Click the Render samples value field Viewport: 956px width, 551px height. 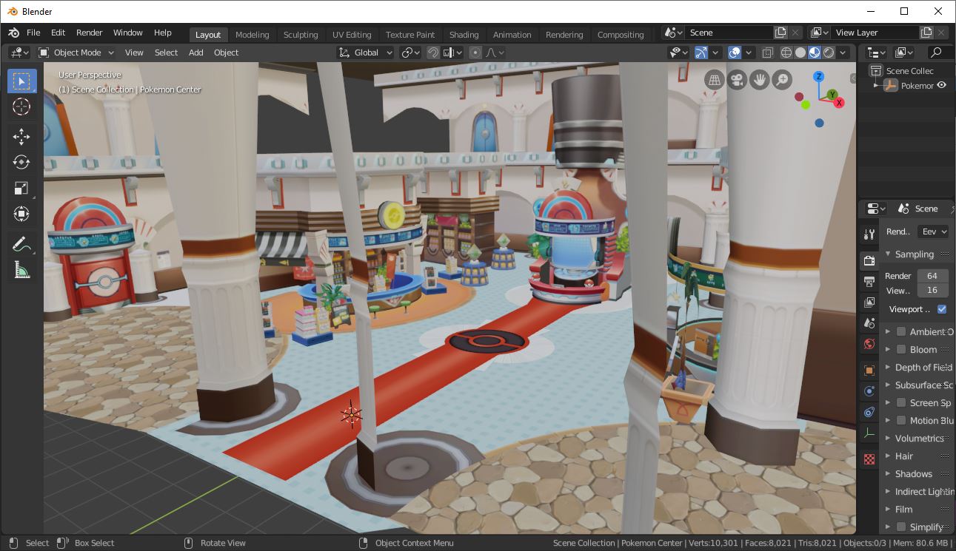pyautogui.click(x=932, y=276)
